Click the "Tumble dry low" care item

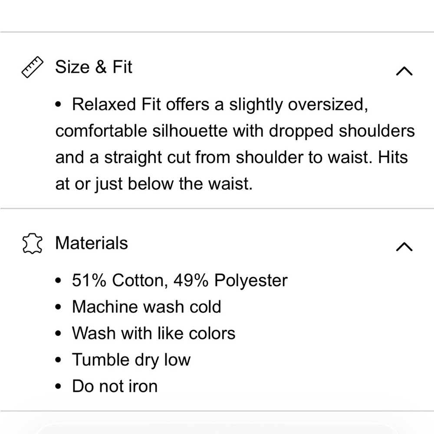point(131,360)
